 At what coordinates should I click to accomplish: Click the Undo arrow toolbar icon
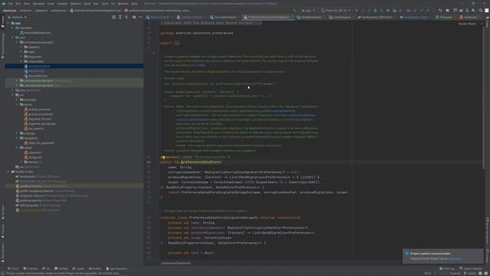pyautogui.click(x=440, y=10)
